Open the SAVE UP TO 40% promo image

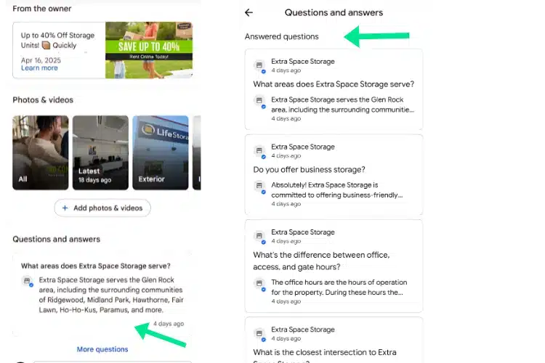149,50
